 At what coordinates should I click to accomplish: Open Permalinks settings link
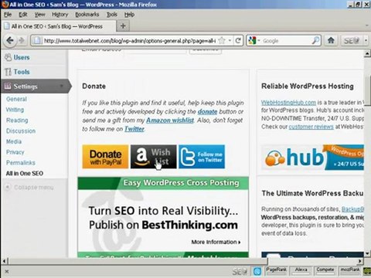coord(21,163)
